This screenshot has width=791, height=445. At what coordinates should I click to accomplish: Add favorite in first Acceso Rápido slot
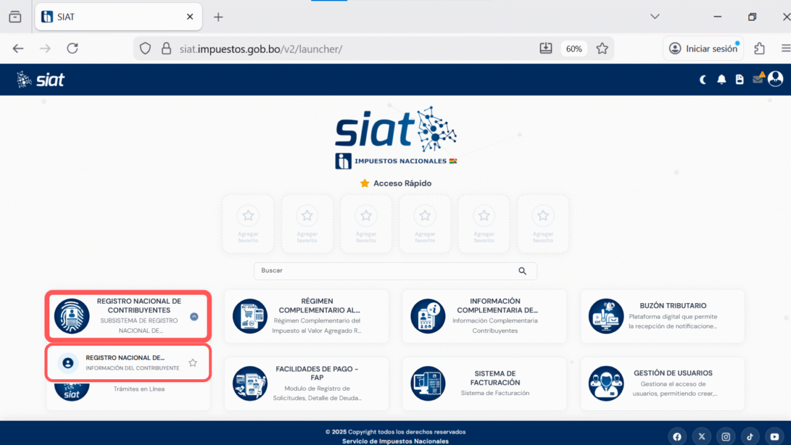[x=248, y=223]
